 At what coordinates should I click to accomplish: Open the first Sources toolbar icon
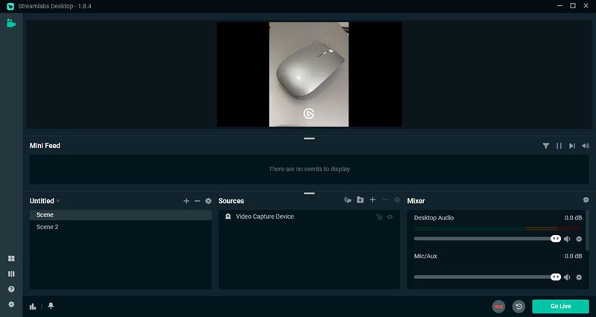click(x=347, y=199)
